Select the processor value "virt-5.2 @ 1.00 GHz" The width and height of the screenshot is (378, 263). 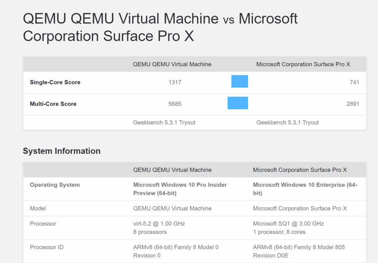159,224
